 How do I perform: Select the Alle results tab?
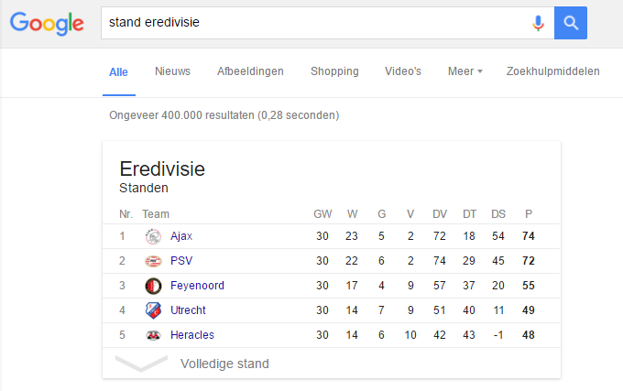[118, 71]
